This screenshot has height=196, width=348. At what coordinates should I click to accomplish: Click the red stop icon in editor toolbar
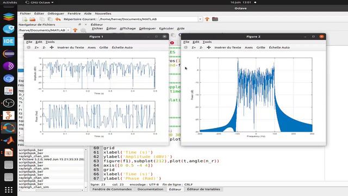click(172, 42)
